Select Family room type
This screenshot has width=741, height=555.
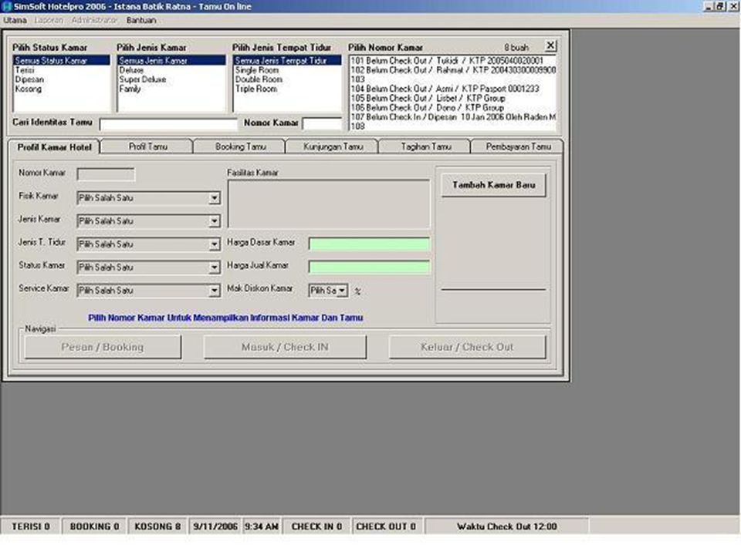[171, 89]
